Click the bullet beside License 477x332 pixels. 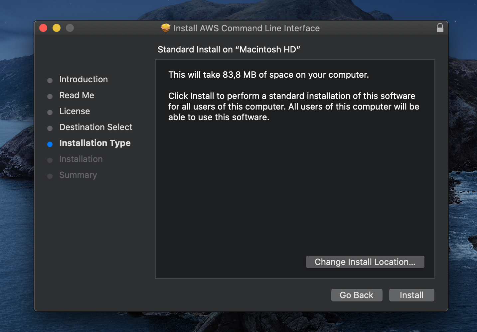click(50, 112)
